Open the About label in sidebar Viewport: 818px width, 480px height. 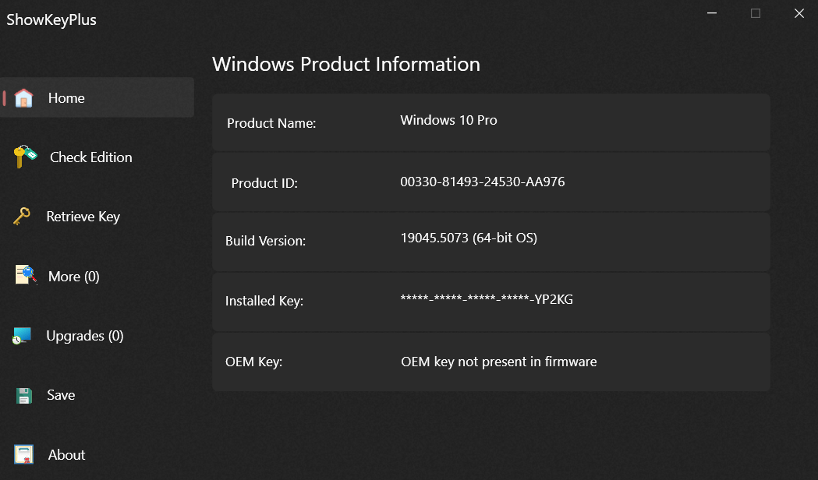66,454
